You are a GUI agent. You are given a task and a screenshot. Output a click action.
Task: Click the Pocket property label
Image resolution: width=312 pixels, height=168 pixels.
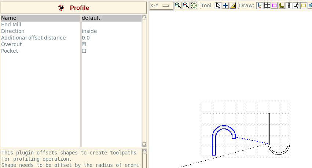click(x=10, y=51)
